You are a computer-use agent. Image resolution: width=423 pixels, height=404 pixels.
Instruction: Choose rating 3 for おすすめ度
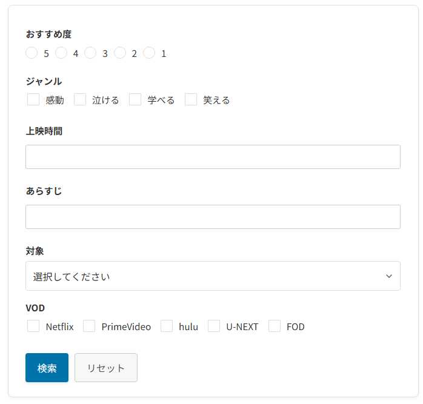tap(90, 53)
